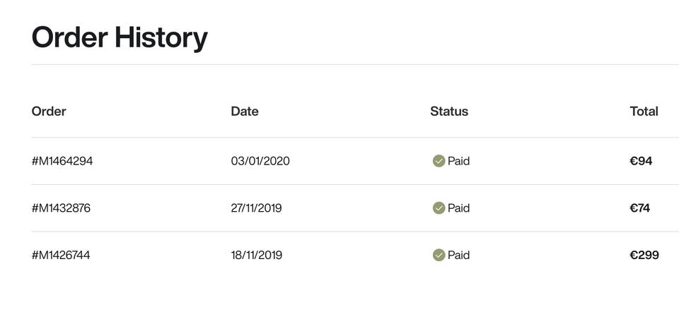Image resolution: width=679 pixels, height=336 pixels.
Task: Click the Status column header
Action: 449,111
